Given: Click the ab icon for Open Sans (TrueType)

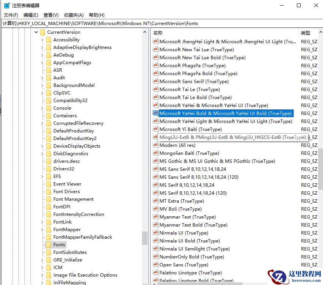Looking at the screenshot, I should click(156, 265).
